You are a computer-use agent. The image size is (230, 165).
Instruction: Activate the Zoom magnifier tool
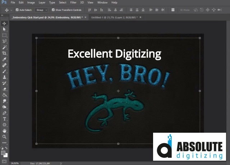[x=4, y=137]
